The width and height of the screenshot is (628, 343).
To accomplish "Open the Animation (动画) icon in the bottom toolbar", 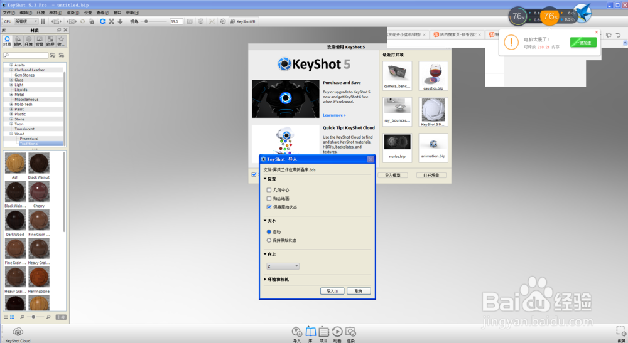I will point(337,332).
